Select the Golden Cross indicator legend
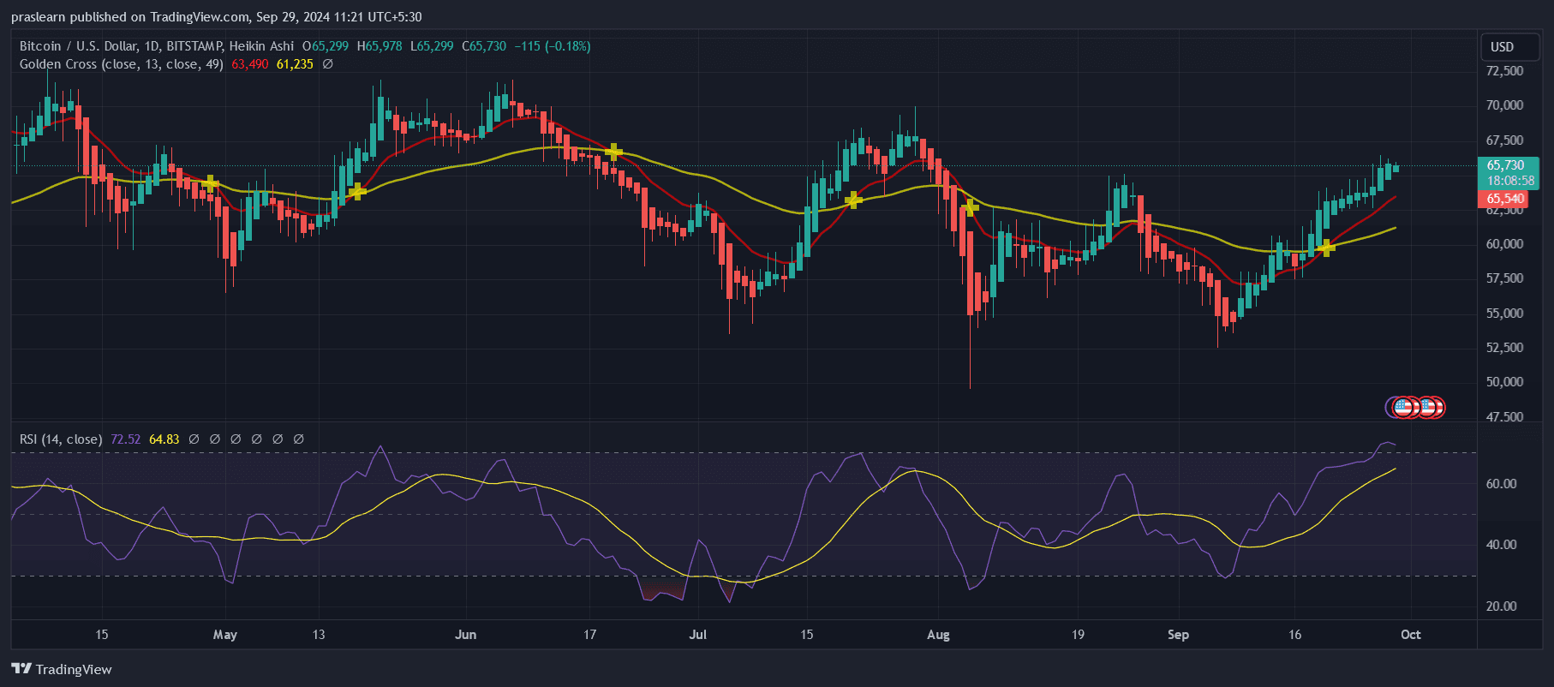 [x=121, y=64]
